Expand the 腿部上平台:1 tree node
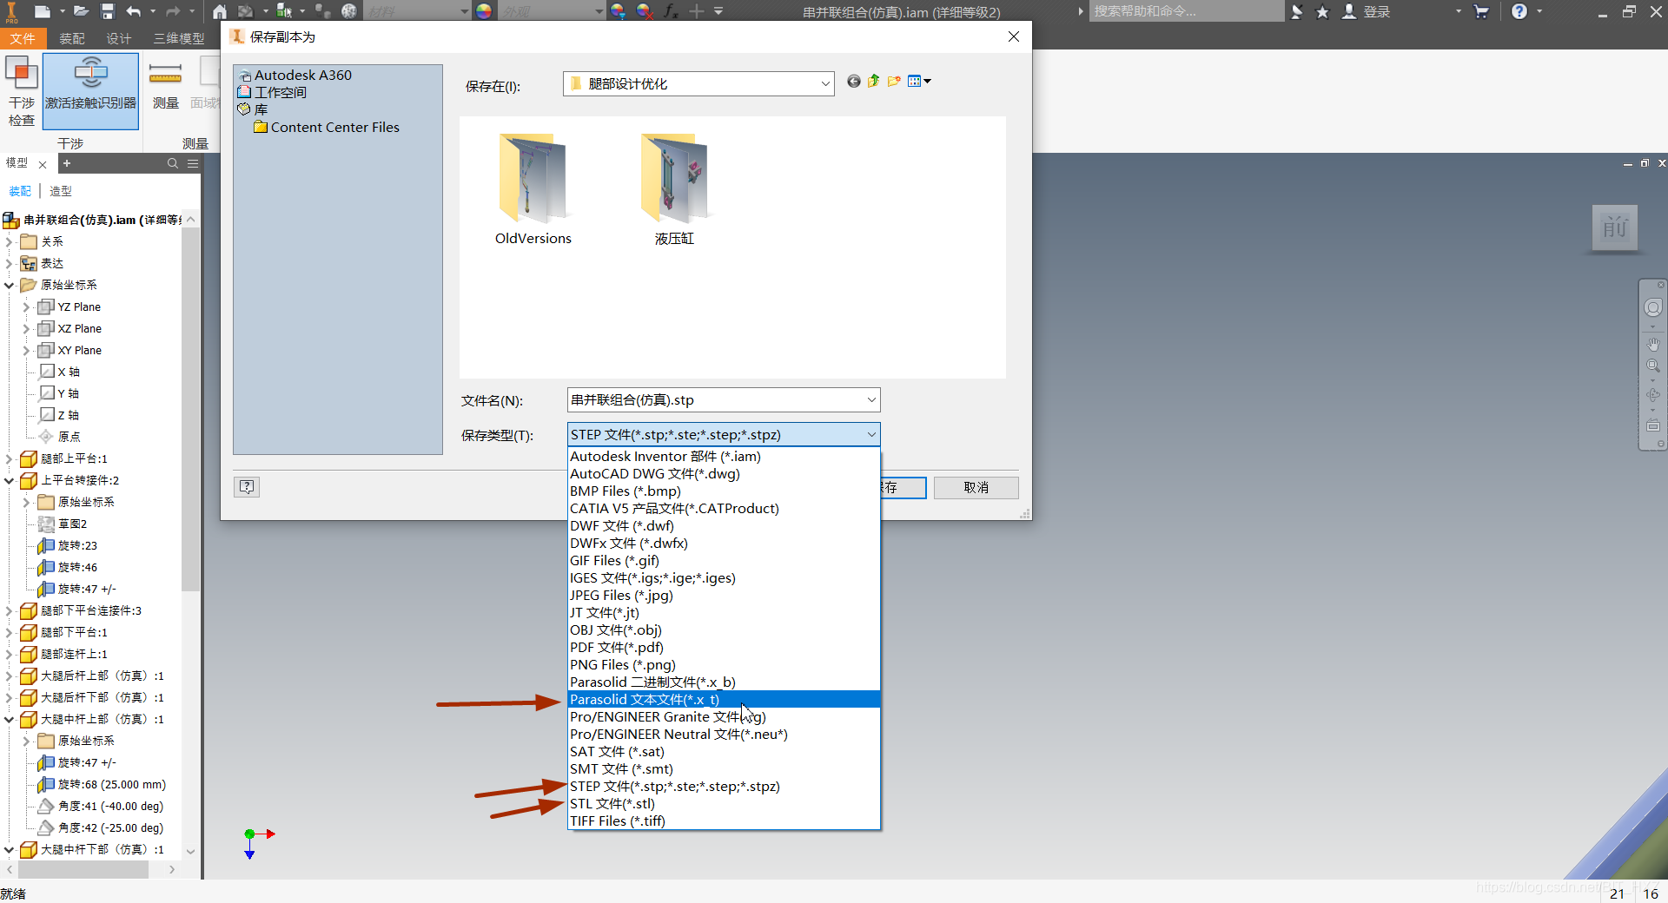 (x=10, y=458)
